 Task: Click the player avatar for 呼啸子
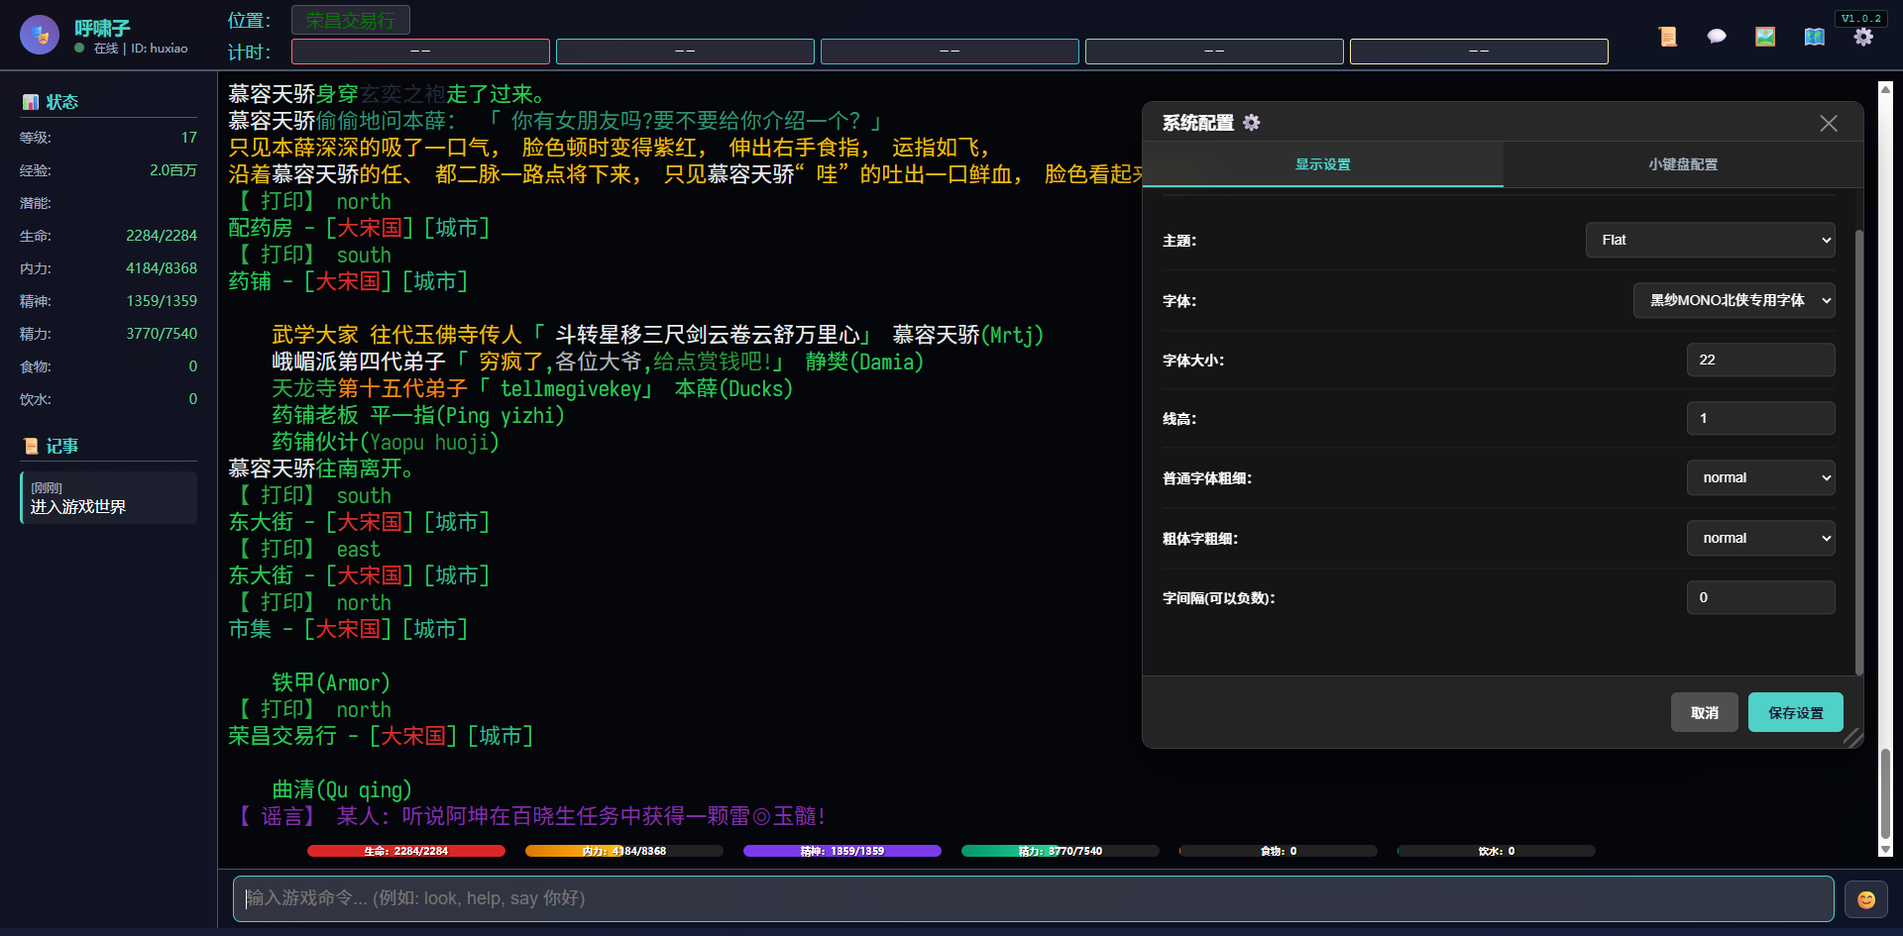pyautogui.click(x=40, y=35)
